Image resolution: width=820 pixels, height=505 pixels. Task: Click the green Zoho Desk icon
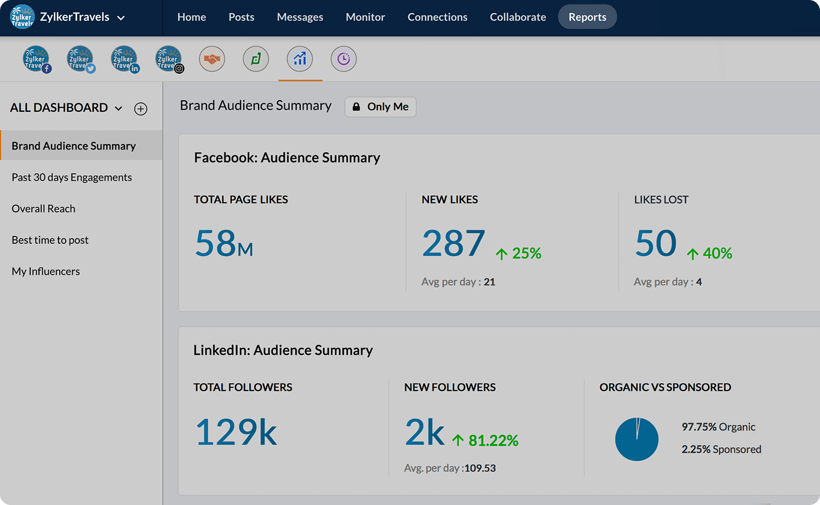pos(256,59)
